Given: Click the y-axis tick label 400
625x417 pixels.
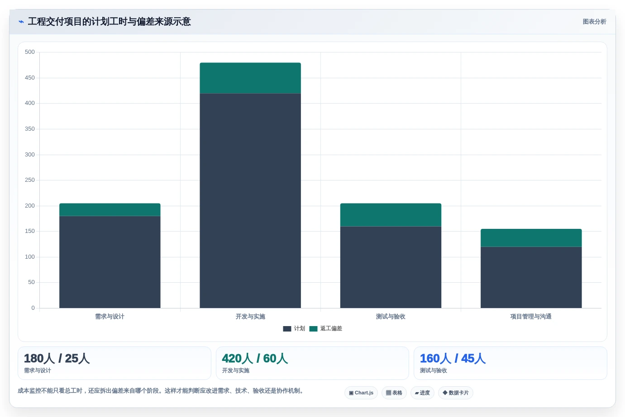Looking at the screenshot, I should pos(30,103).
